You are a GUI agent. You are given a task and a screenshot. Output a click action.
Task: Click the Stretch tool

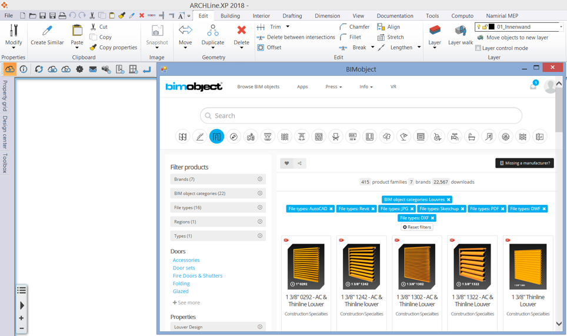coord(391,37)
